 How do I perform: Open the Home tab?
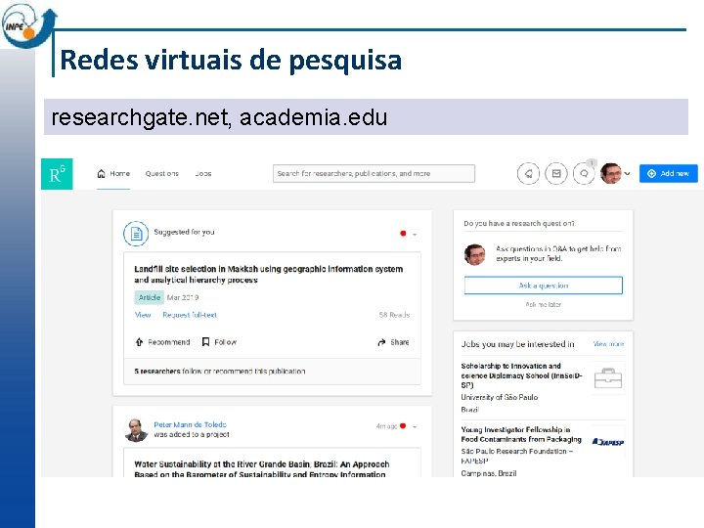[113, 174]
